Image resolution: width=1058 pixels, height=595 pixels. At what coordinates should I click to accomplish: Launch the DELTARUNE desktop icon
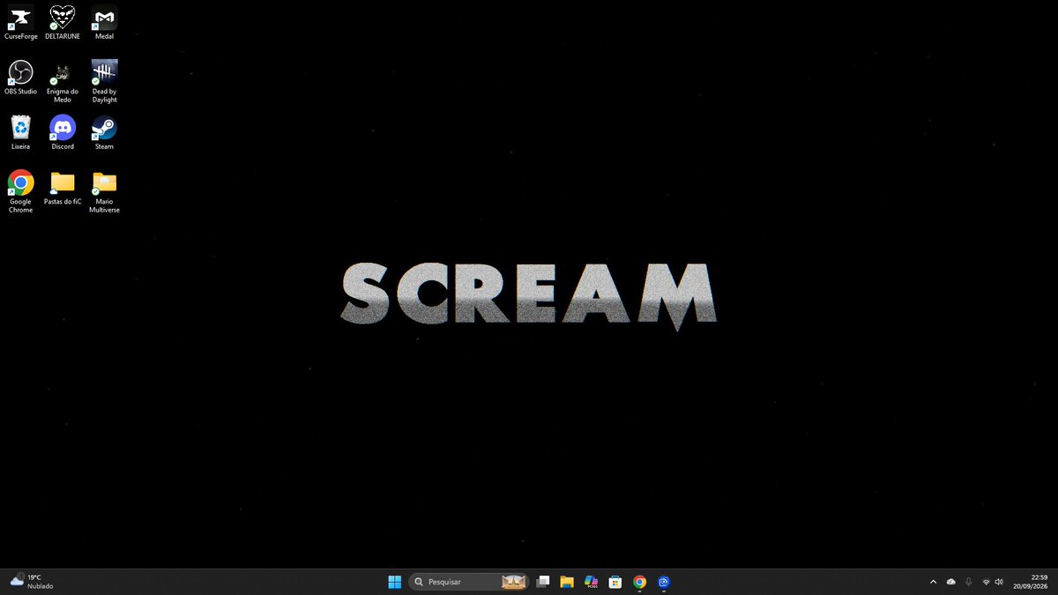click(63, 23)
